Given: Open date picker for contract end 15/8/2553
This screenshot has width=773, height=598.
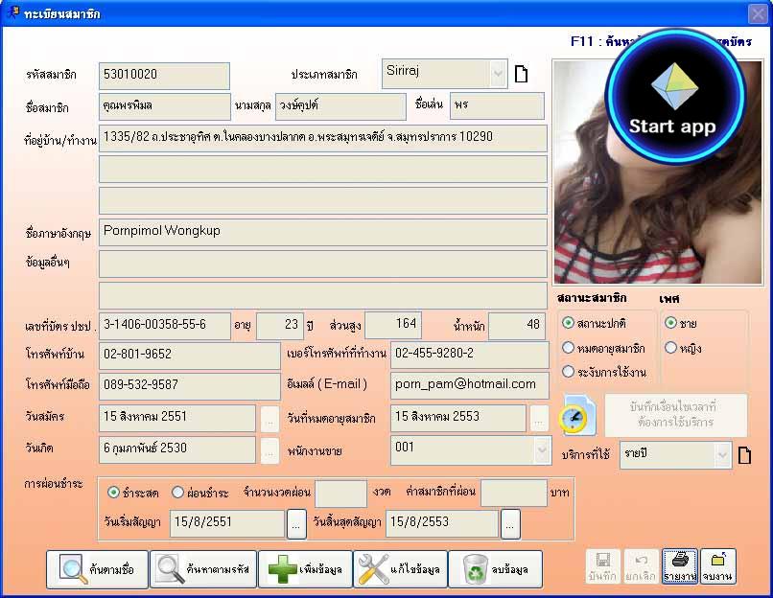Looking at the screenshot, I should [510, 524].
